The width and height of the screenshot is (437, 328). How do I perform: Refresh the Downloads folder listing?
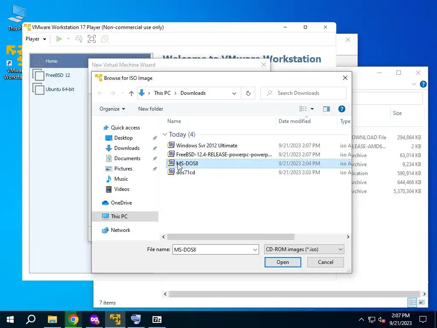point(248,93)
